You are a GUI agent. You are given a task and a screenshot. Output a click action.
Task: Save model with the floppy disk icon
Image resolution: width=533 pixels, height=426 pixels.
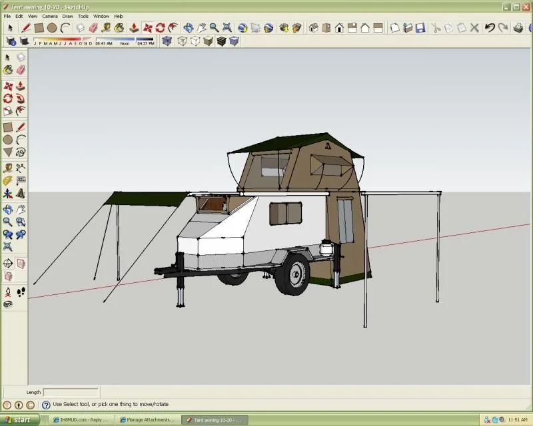[420, 28]
